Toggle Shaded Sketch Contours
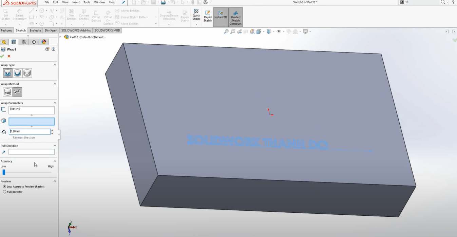Screen dimensions: 457x237 coord(235,17)
